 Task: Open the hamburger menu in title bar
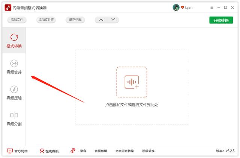pyautogui.click(x=212, y=8)
